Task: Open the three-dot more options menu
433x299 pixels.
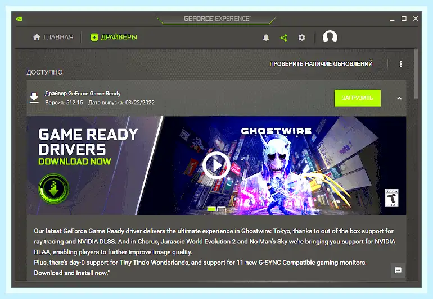Action: 400,64
